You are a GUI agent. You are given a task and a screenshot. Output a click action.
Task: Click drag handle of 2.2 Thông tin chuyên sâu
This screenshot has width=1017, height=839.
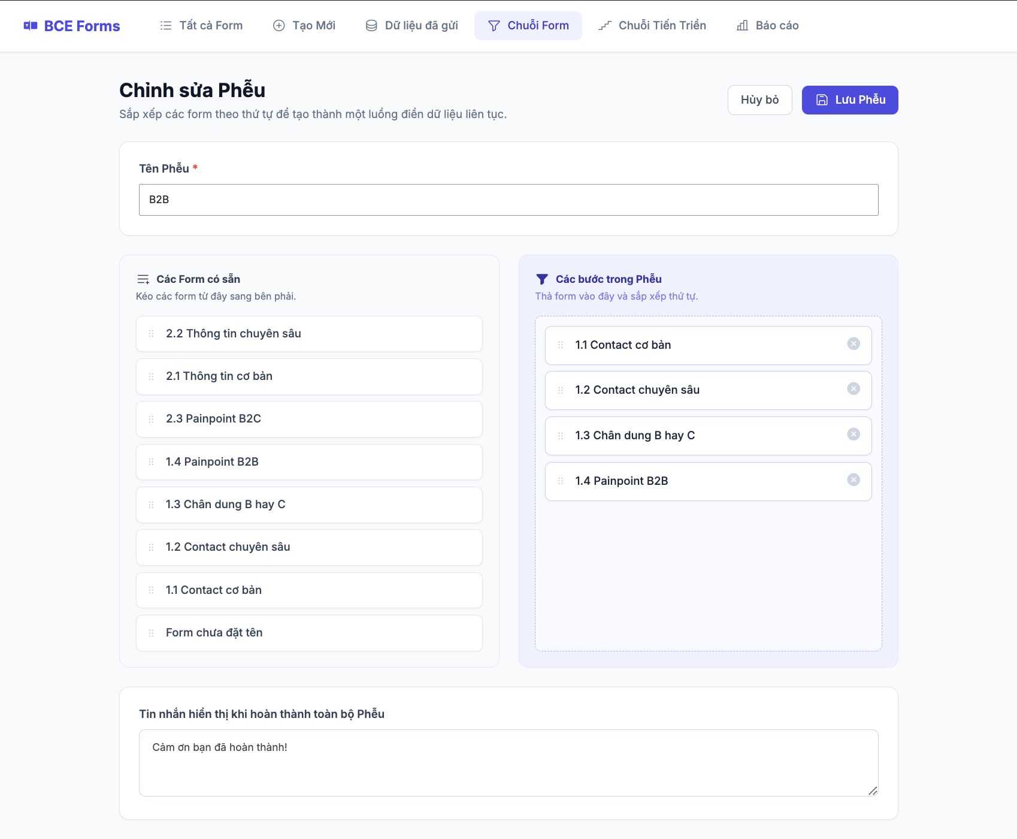(152, 334)
